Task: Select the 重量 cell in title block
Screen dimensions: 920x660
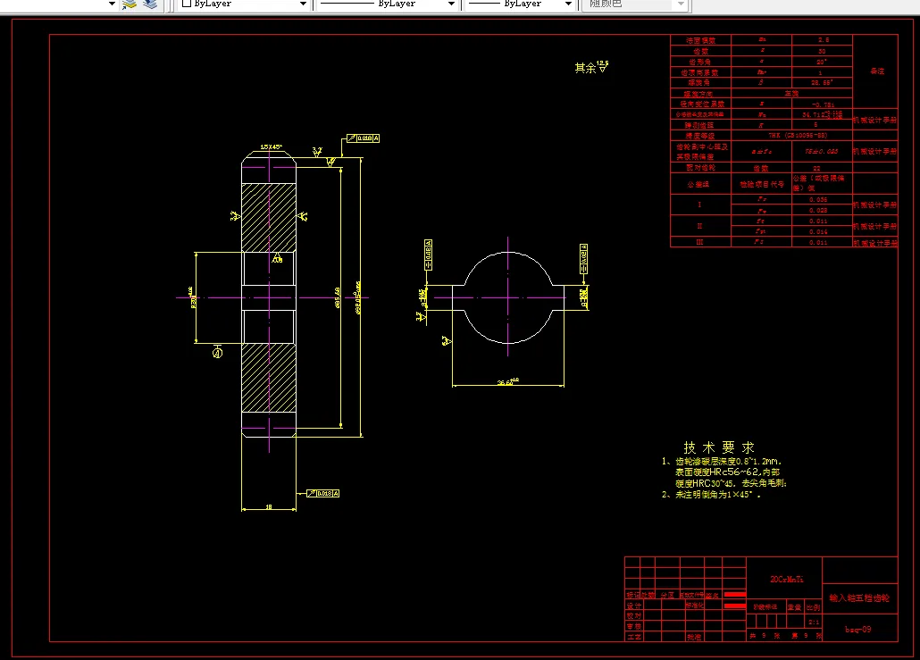Action: coord(794,607)
